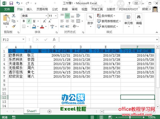Click the Help question mark
Image resolution: width=160 pixels, height=119 pixels.
pyautogui.click(x=129, y=3)
